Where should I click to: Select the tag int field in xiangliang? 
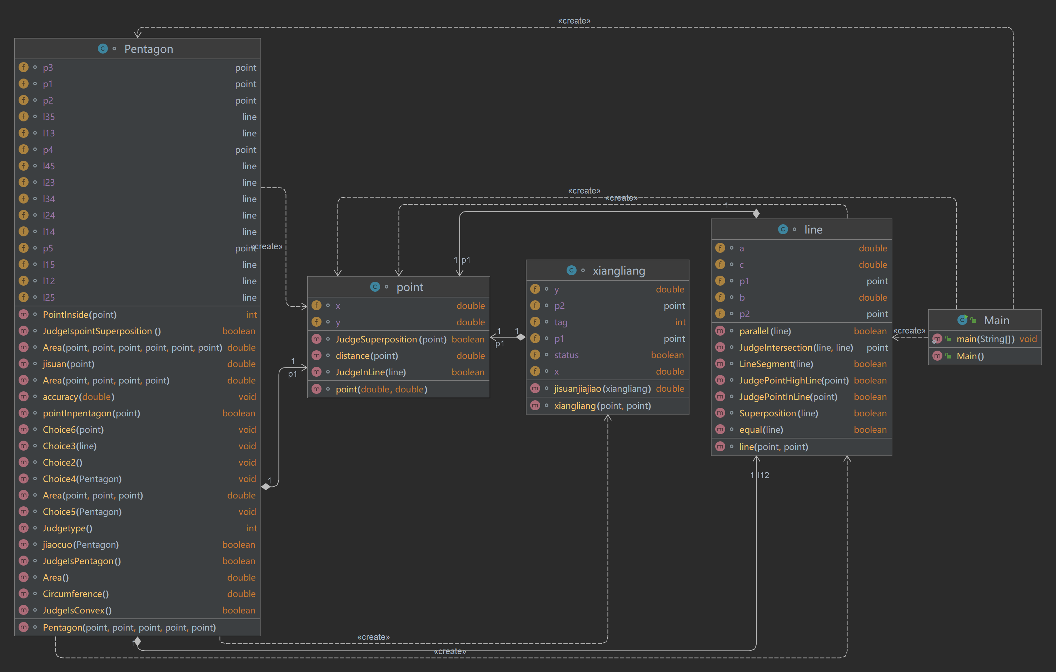[x=561, y=322]
